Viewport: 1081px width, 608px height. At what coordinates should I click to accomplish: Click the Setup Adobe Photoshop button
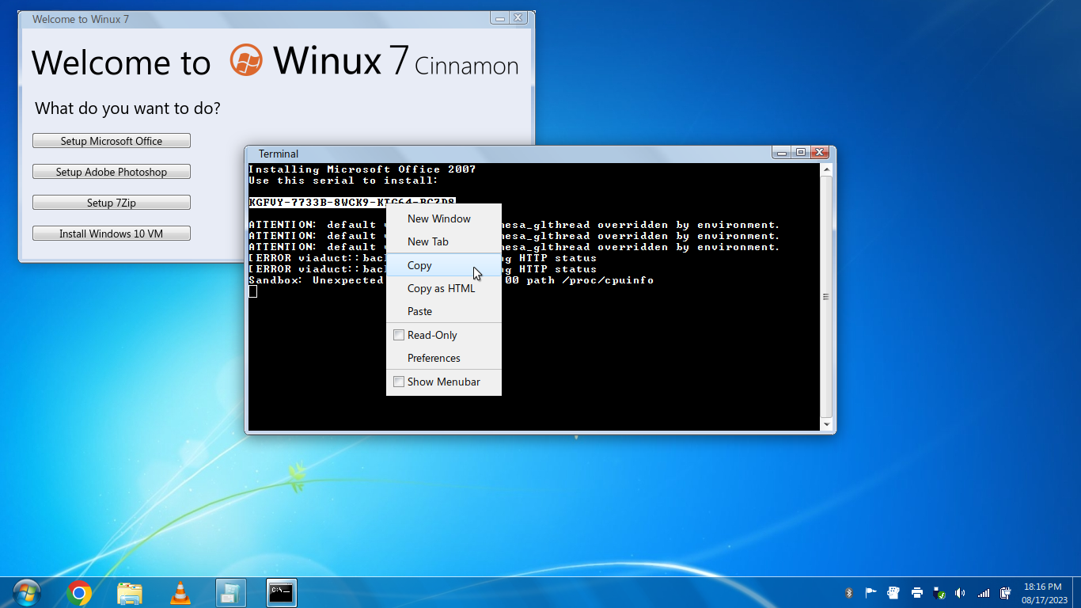pos(112,172)
